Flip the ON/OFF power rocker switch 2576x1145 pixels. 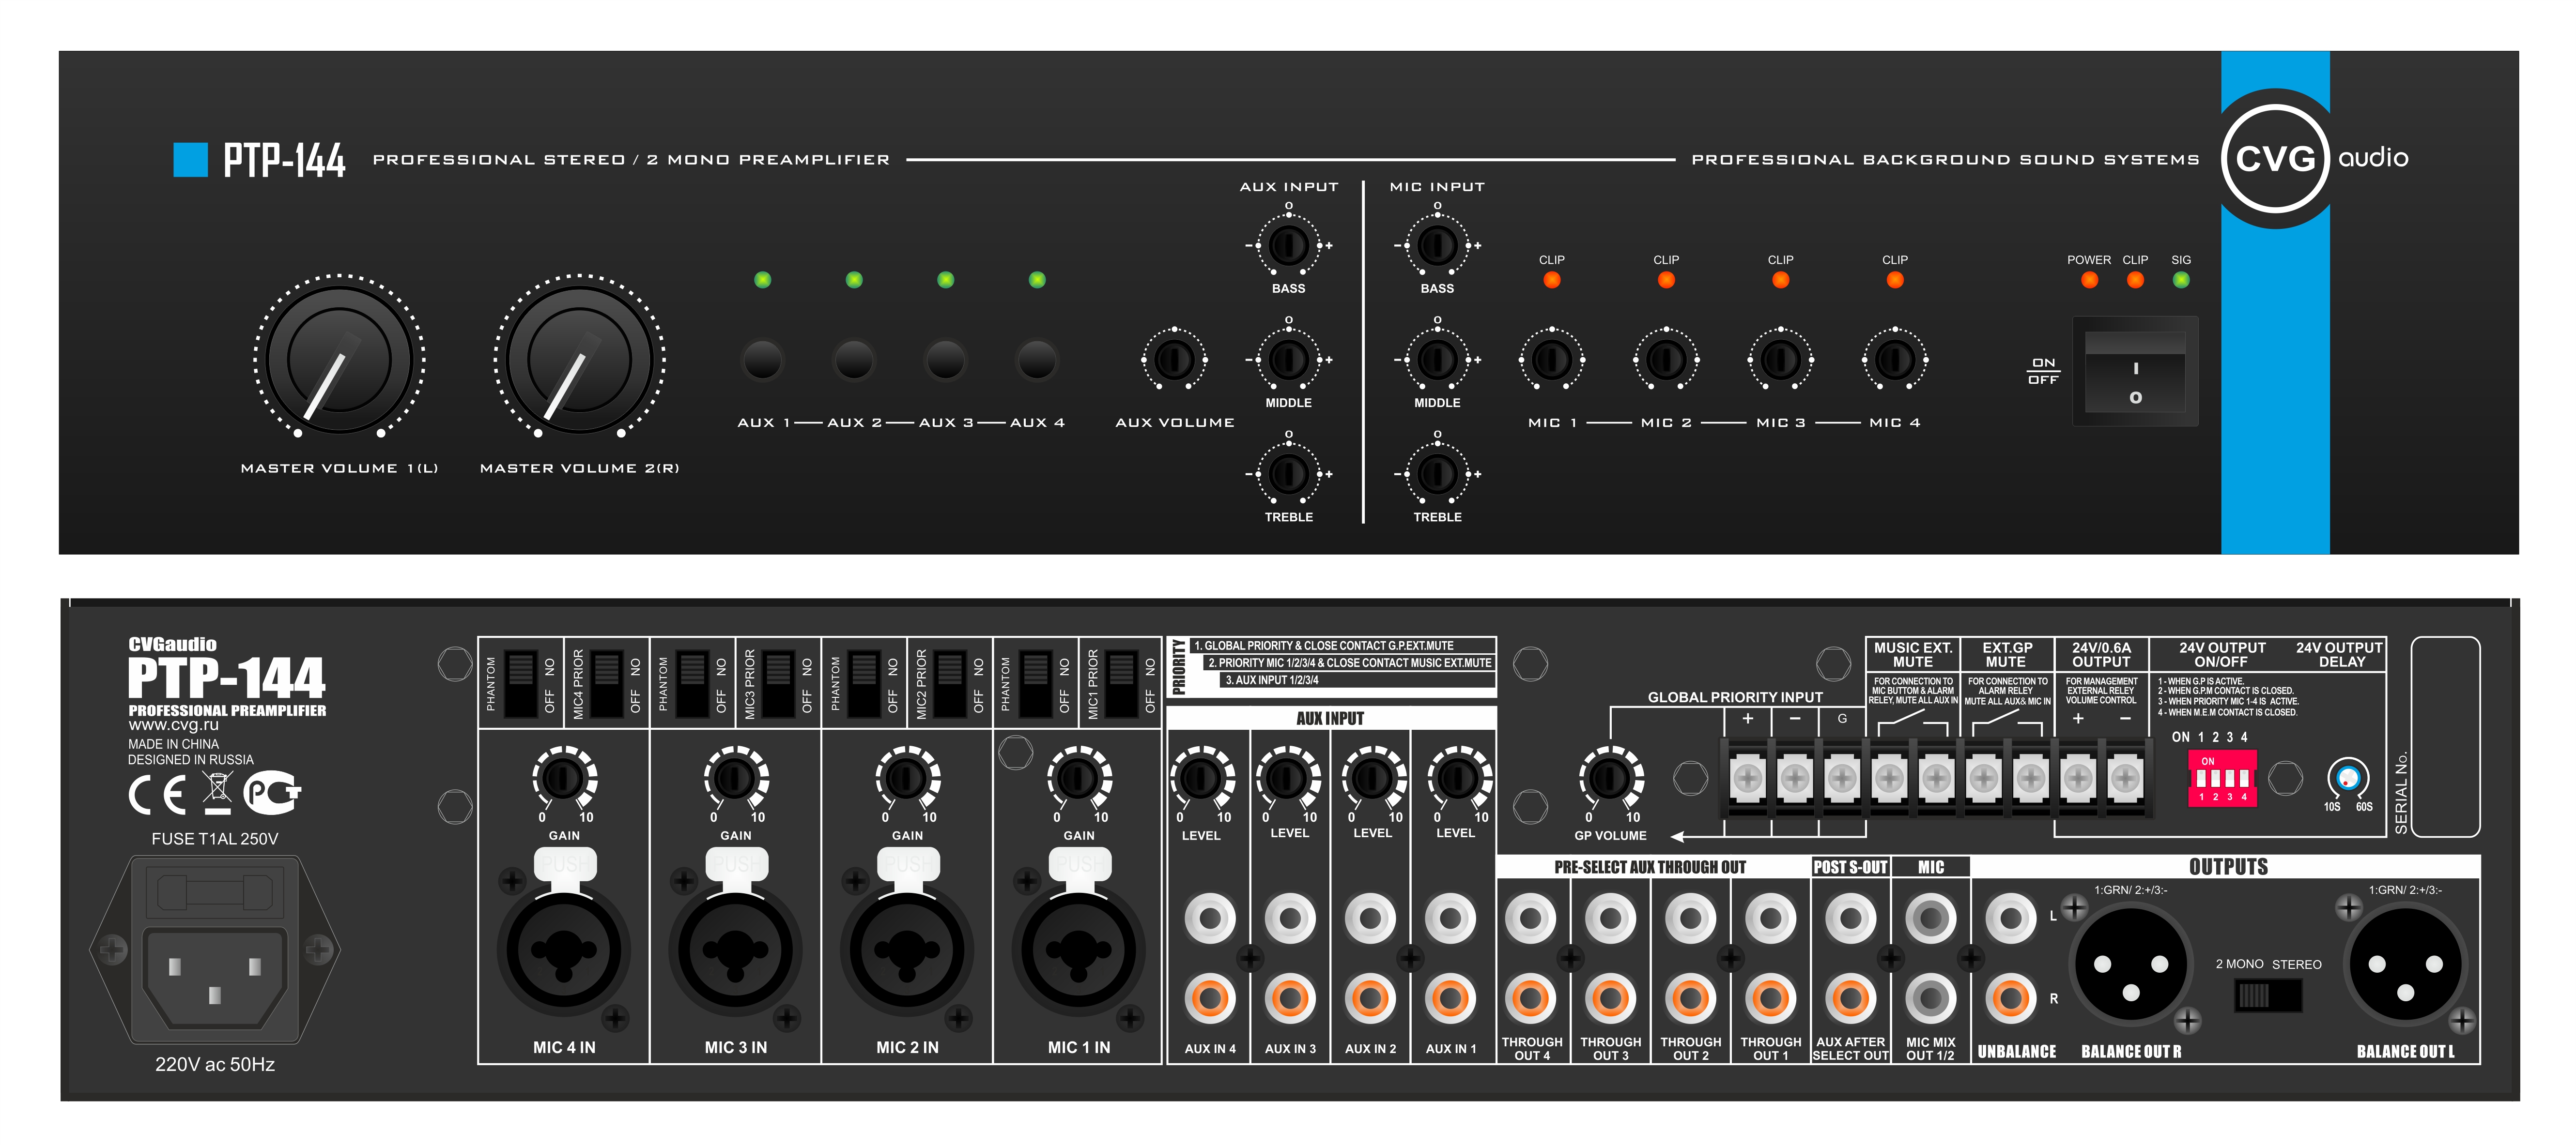[2135, 372]
